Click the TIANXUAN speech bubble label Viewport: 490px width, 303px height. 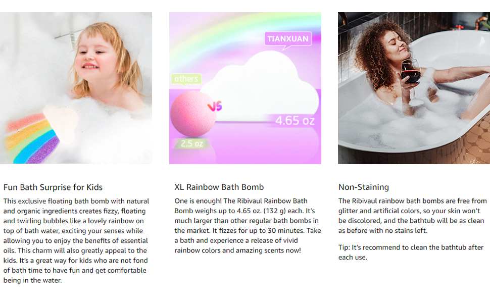288,39
